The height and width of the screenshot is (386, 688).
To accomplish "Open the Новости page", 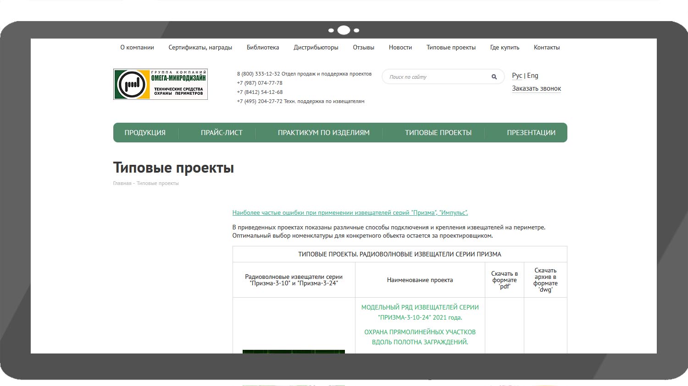I will 400,48.
